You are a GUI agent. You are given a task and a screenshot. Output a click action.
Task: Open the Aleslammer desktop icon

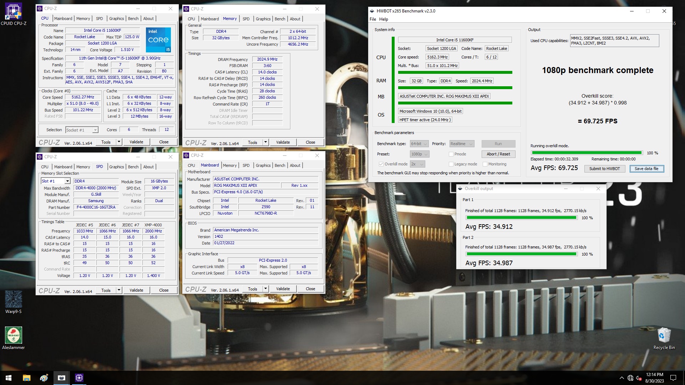point(13,338)
